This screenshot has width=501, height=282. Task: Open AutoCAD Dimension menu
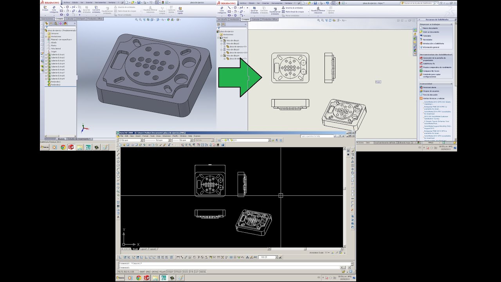tap(166, 135)
